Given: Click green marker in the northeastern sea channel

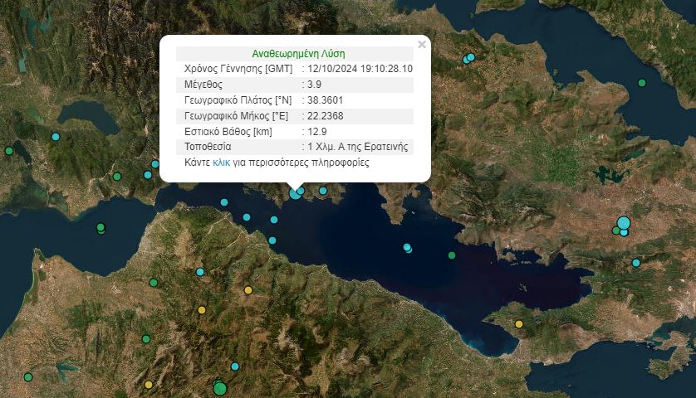Looking at the screenshot, I should tap(641, 83).
